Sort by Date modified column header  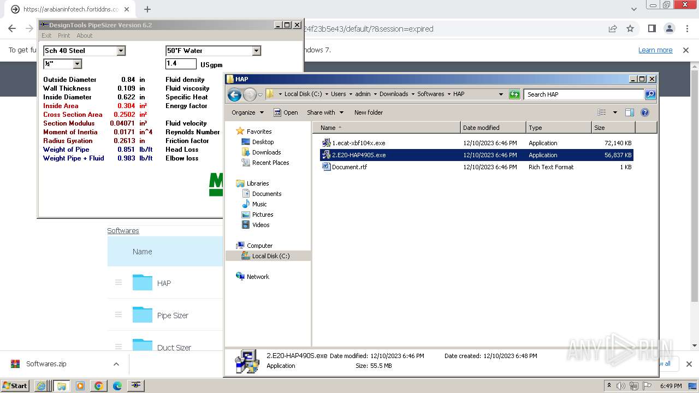(x=493, y=128)
